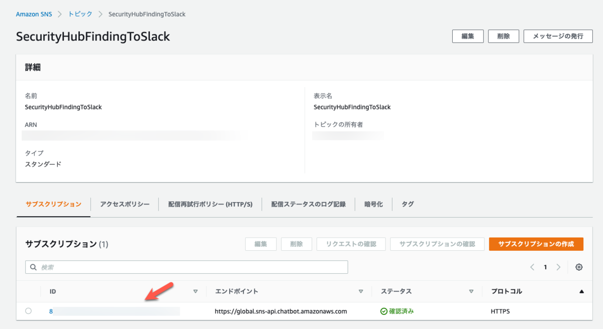This screenshot has height=329, width=603.
Task: Click SecurityHubFindingToSlack breadcrumb text
Action: 147,14
